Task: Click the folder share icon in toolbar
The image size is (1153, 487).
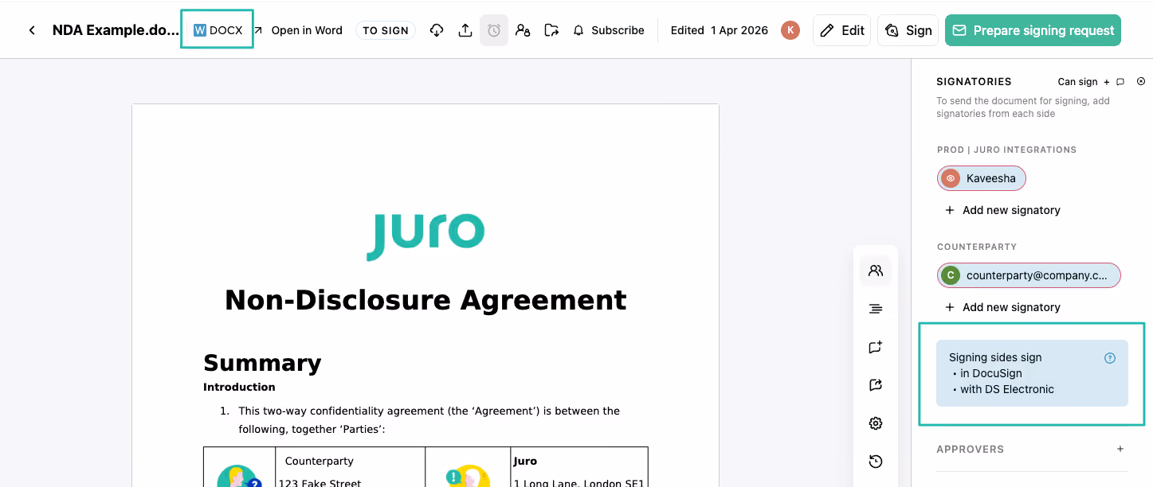Action: pyautogui.click(x=551, y=30)
